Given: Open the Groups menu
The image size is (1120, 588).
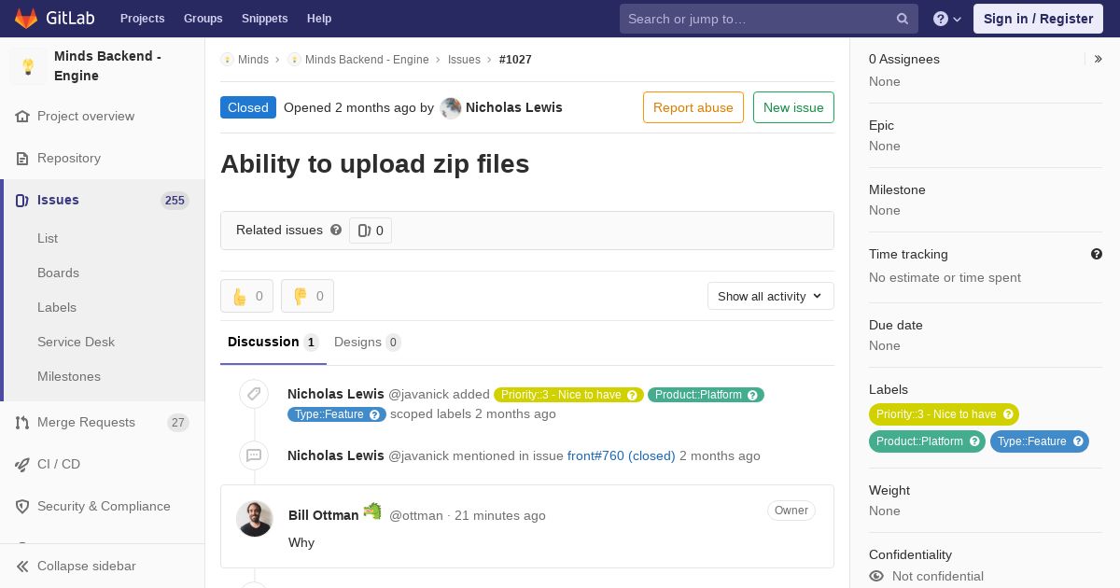Looking at the screenshot, I should [203, 19].
